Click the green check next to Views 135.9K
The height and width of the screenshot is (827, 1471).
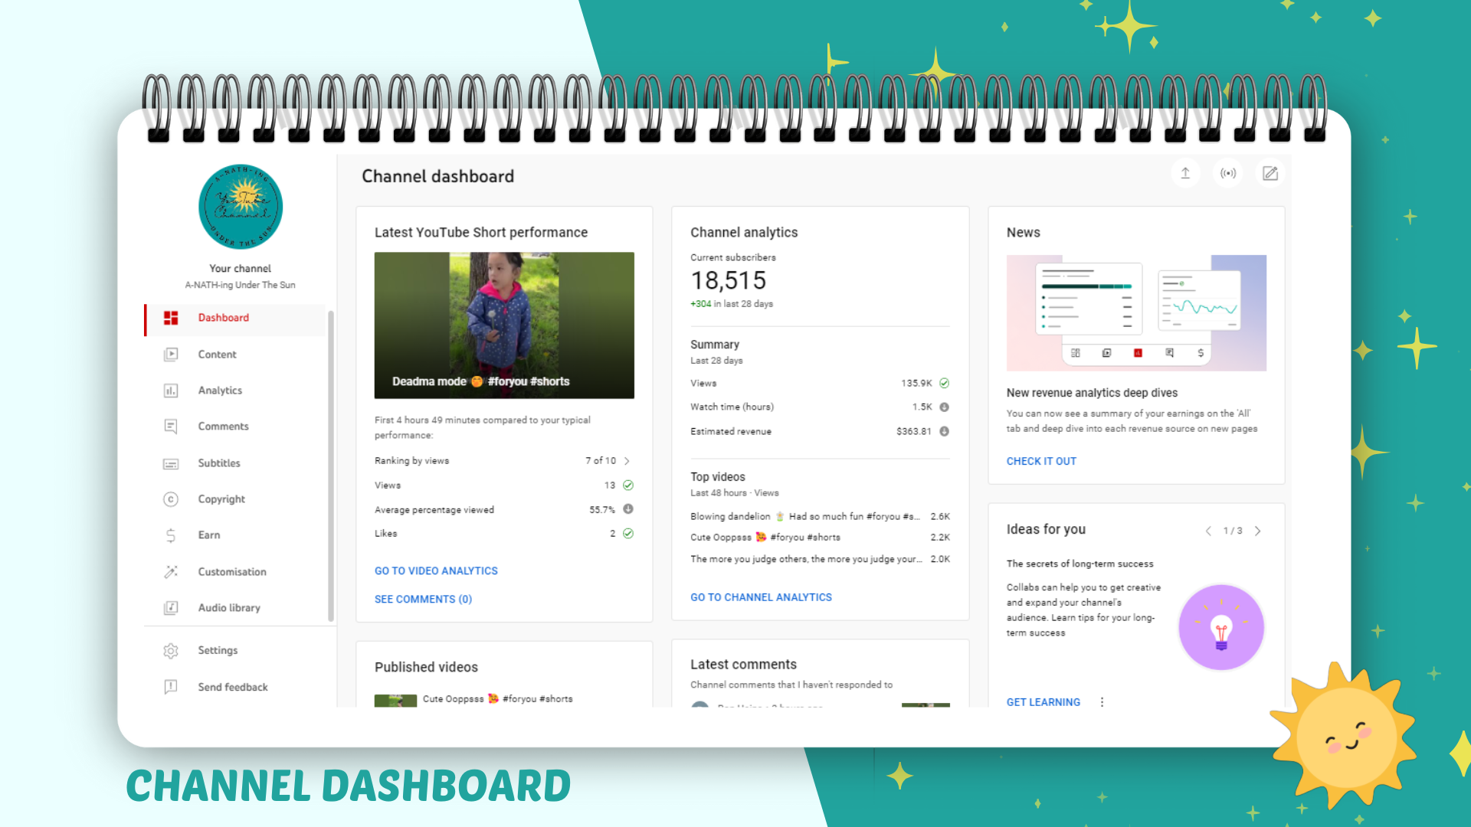[944, 383]
